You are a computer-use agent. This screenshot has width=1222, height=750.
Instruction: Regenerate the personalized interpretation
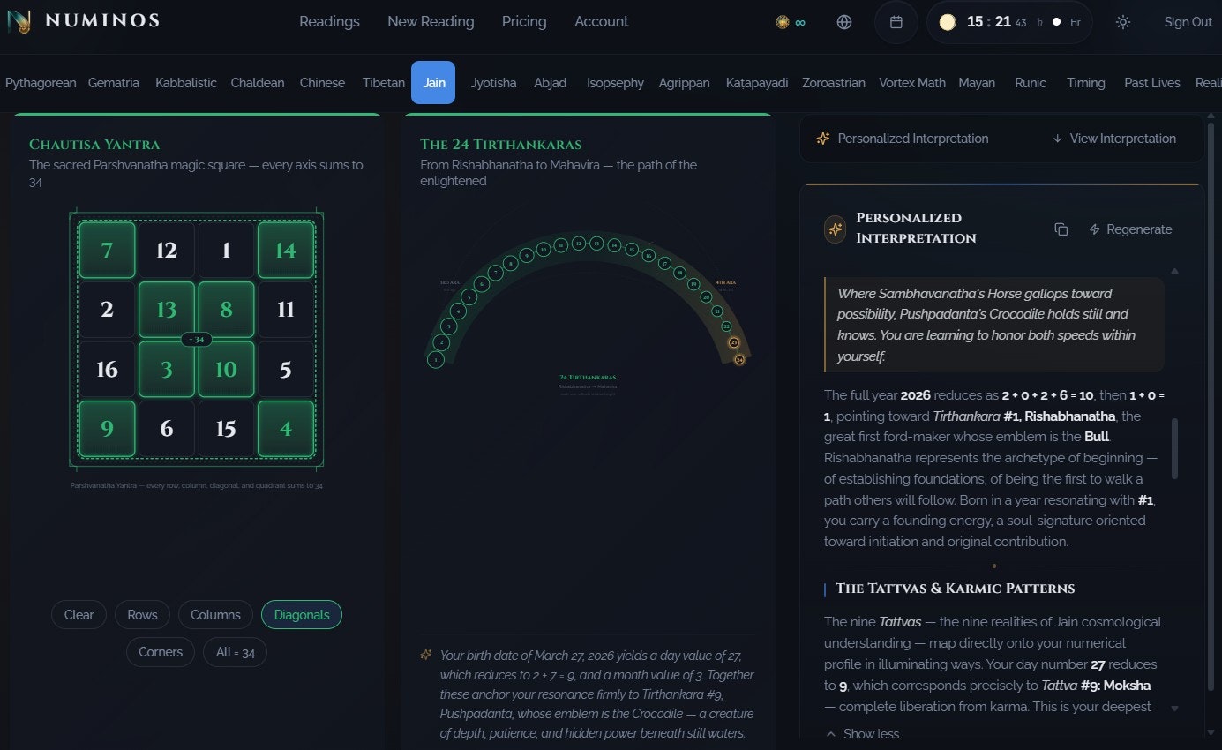(x=1130, y=229)
